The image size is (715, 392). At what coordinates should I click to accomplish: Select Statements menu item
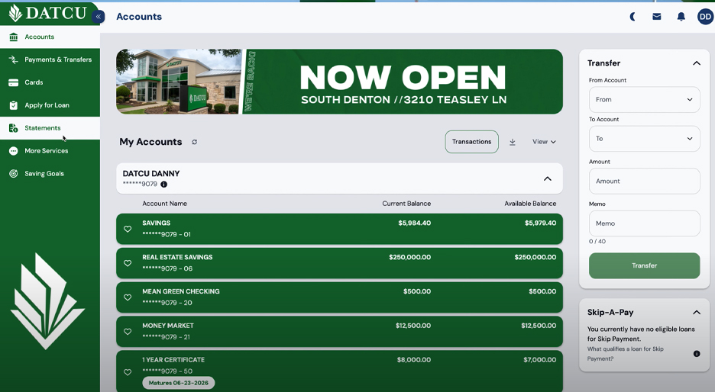50,128
